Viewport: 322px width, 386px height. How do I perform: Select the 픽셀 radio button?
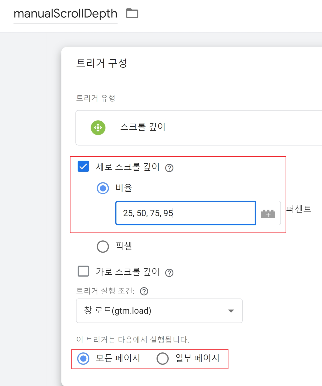coord(103,246)
